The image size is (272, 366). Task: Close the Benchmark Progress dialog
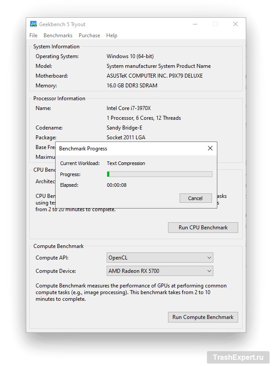[x=210, y=148]
